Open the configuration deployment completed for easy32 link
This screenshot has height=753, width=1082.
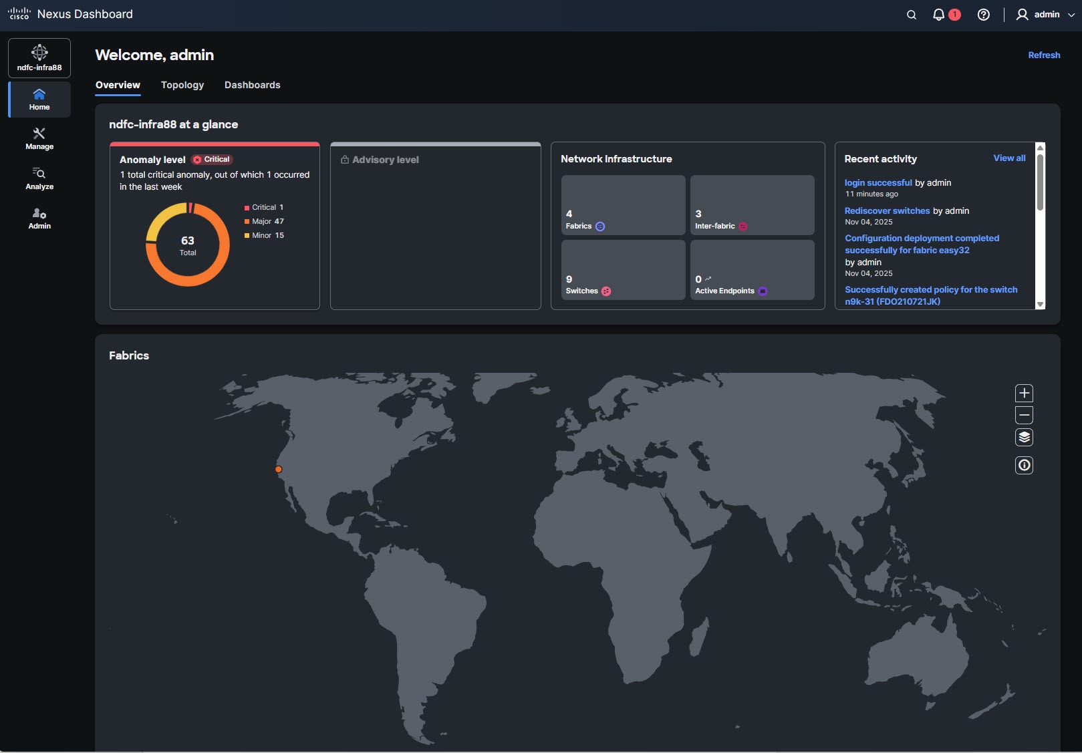(x=922, y=244)
